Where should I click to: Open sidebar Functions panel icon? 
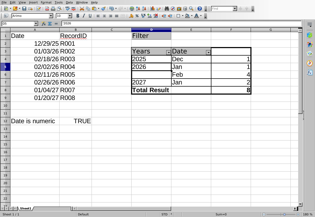(x=310, y=72)
